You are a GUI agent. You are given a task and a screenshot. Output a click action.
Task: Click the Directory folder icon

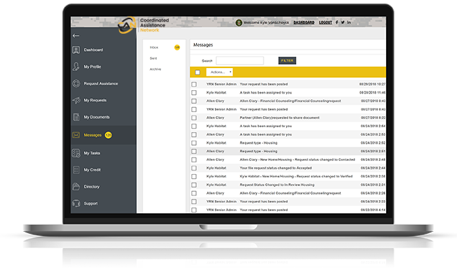[76, 187]
